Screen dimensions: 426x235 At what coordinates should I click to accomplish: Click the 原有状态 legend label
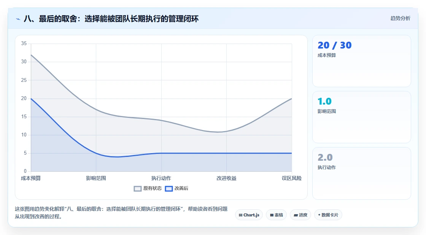pos(153,188)
